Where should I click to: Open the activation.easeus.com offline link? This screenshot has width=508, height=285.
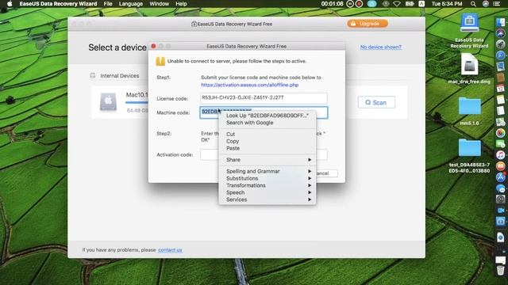point(249,85)
